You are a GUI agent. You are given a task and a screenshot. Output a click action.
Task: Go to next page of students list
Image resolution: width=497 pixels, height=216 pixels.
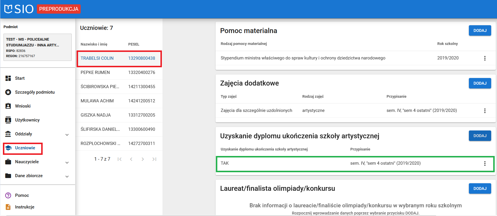(x=142, y=159)
